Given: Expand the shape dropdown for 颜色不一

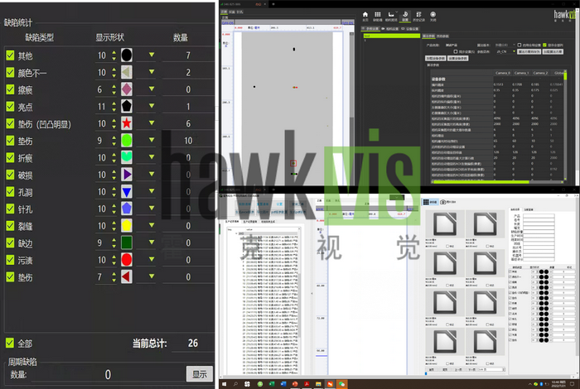Looking at the screenshot, I should click(x=152, y=72).
